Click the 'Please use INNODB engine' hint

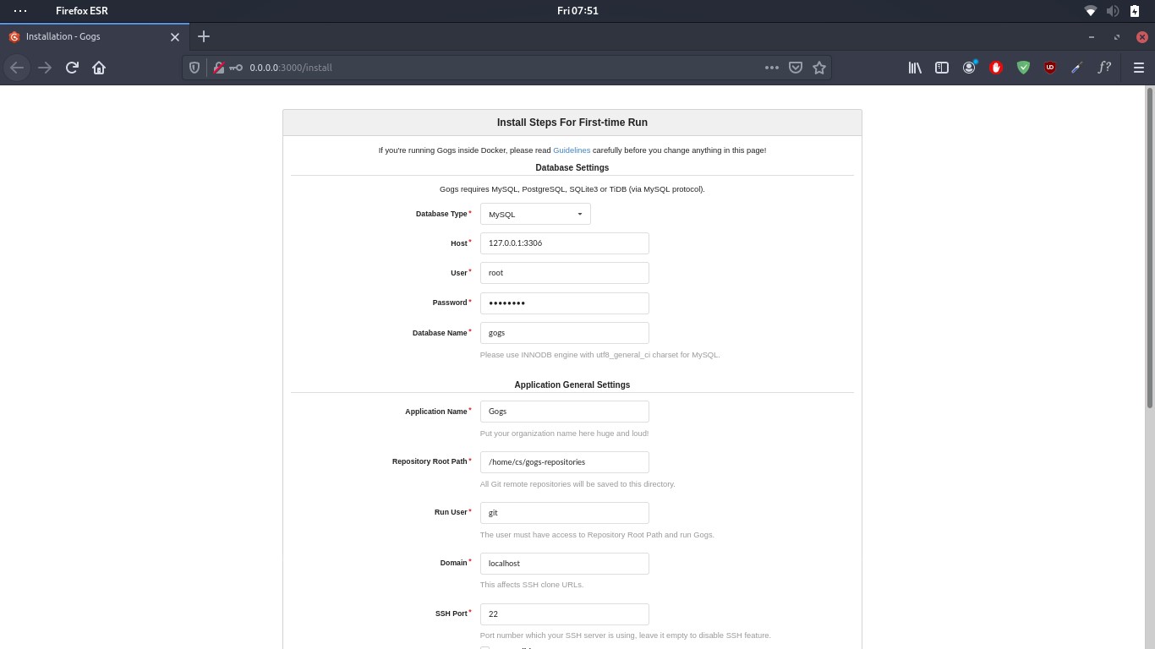pos(599,355)
